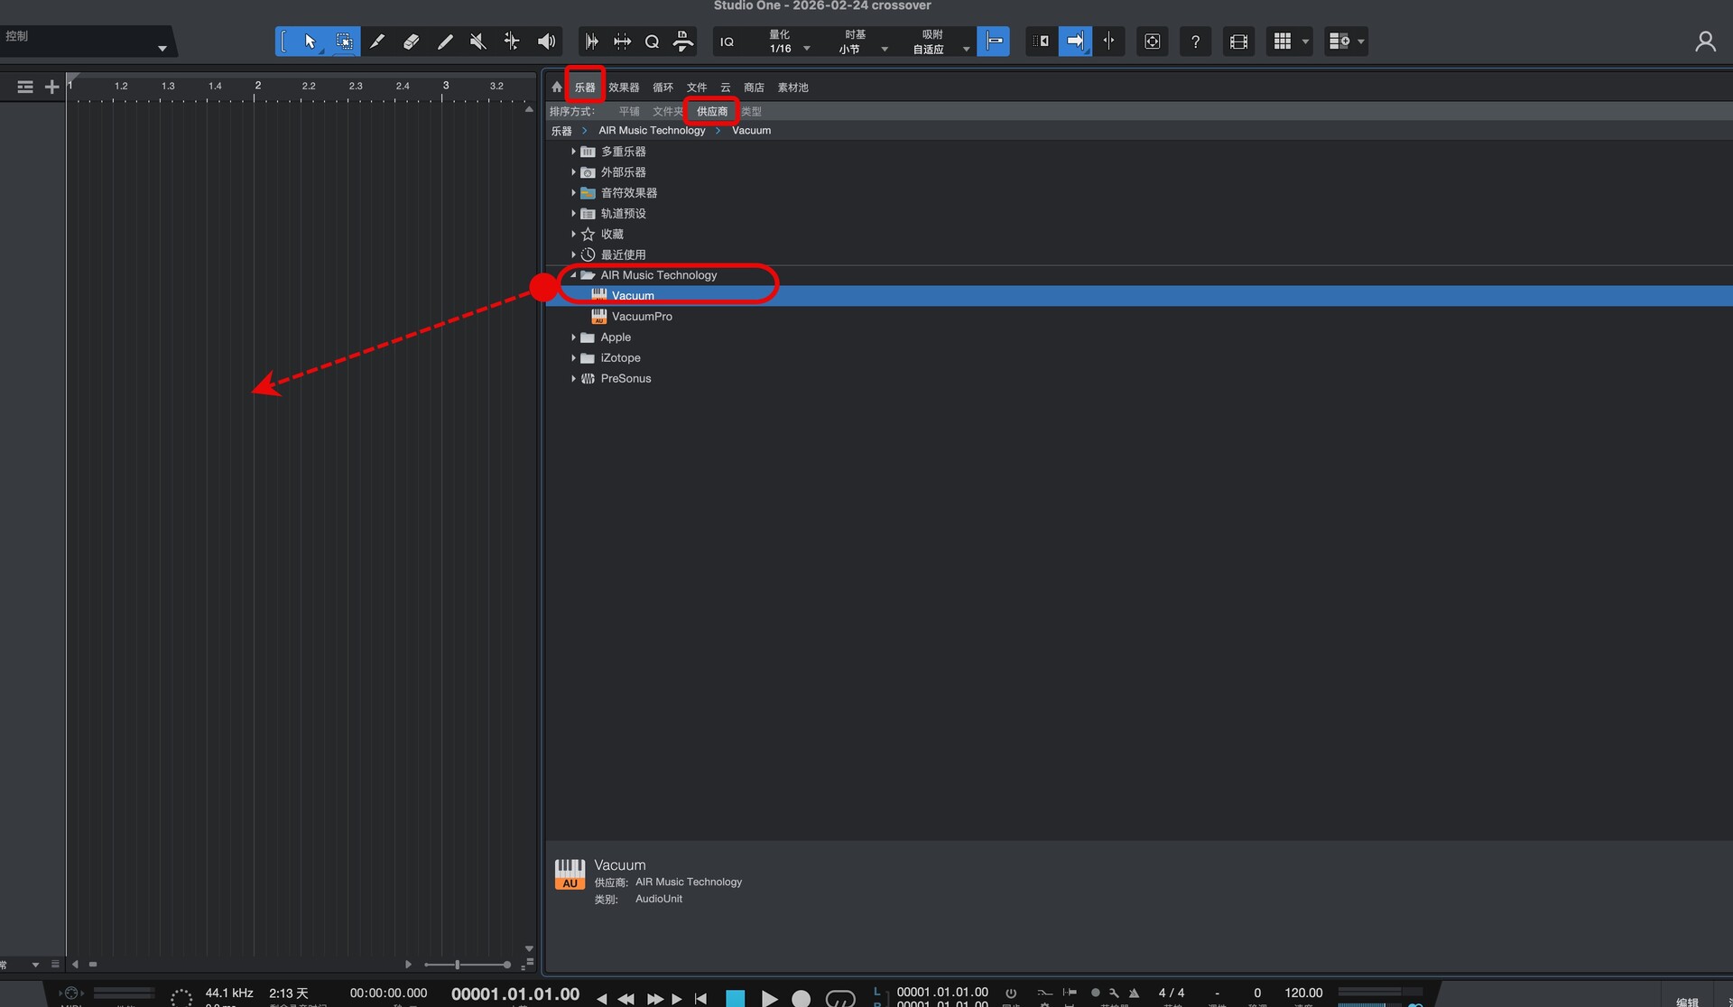The height and width of the screenshot is (1007, 1733).
Task: Expand the Apple vendor folder
Action: tap(573, 337)
